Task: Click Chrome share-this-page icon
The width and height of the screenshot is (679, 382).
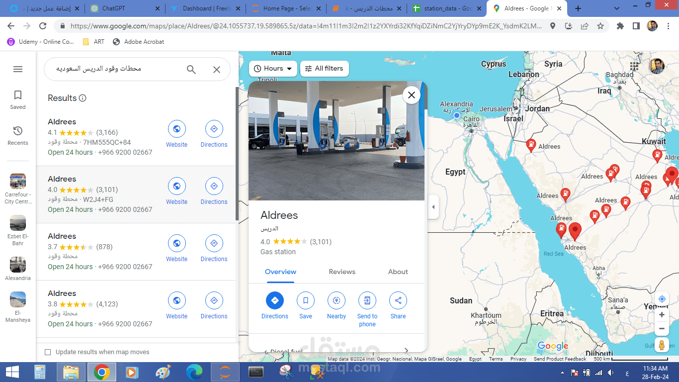Action: [x=585, y=26]
